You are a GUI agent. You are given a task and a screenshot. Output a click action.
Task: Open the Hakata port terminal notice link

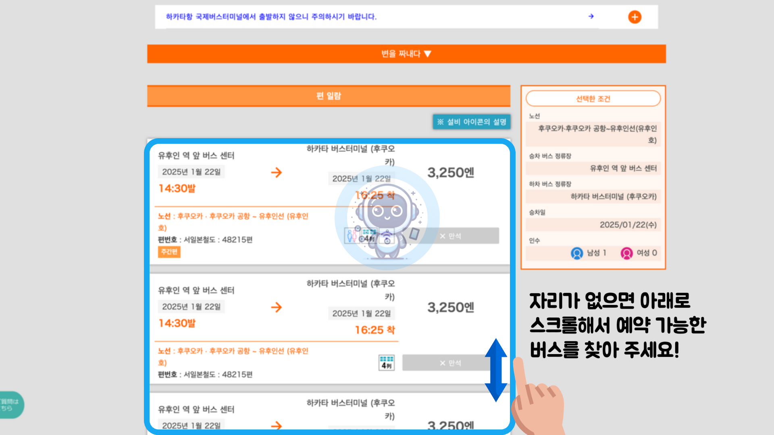click(271, 17)
